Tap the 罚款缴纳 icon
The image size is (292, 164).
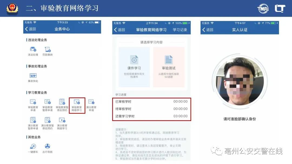[x=48, y=50]
